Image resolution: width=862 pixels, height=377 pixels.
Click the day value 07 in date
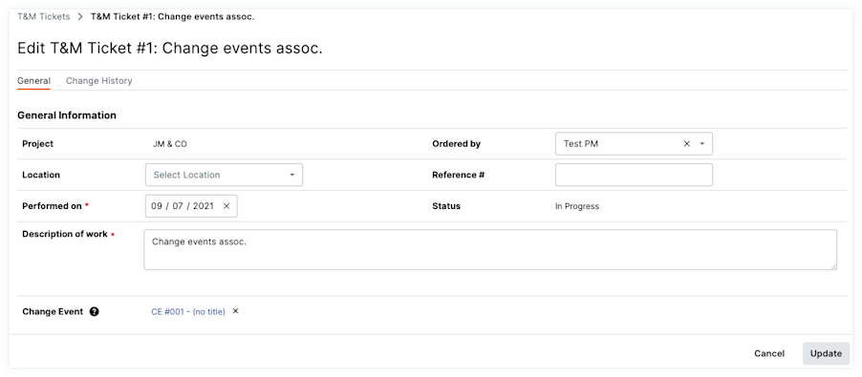coord(178,206)
